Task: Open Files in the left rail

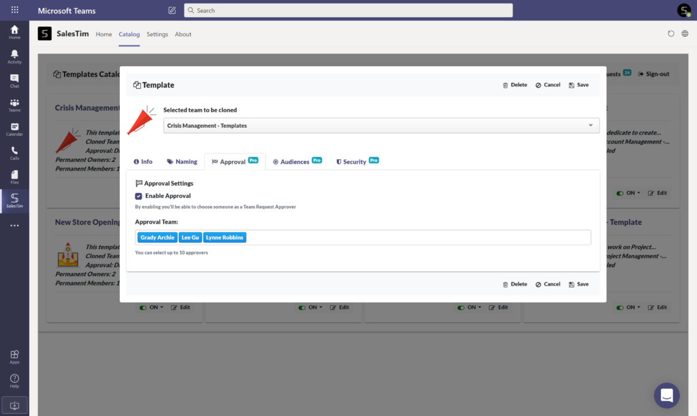Action: click(15, 177)
